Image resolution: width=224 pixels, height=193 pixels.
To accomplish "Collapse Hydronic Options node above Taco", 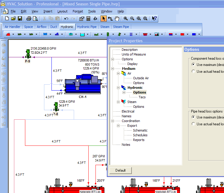I will pos(124,92).
